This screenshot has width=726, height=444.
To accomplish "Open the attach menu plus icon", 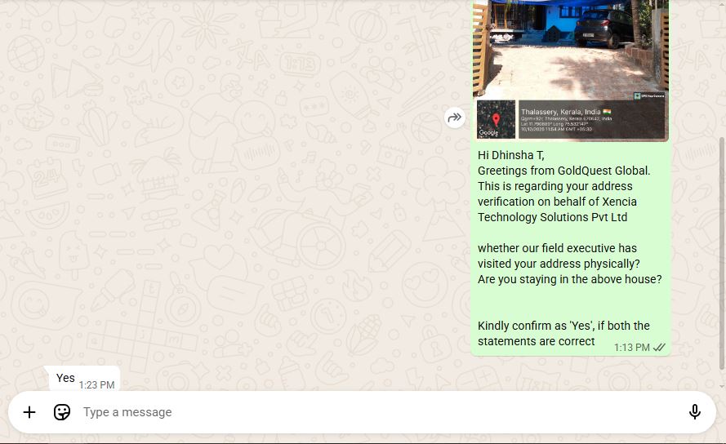I will [29, 412].
